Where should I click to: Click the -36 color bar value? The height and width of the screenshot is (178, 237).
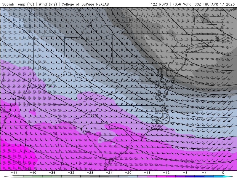52,173
